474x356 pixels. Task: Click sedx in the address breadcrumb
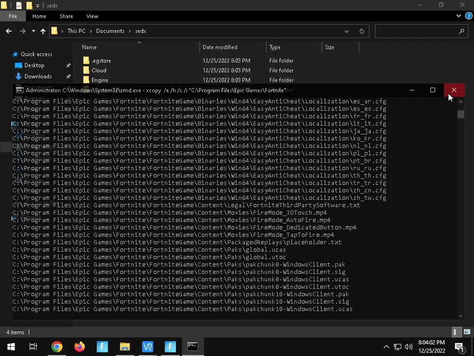141,31
